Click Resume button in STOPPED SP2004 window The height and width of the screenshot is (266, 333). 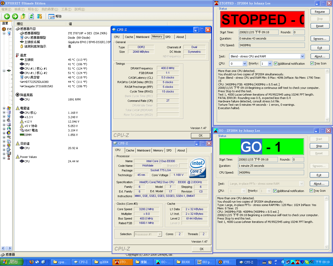tap(320, 12)
